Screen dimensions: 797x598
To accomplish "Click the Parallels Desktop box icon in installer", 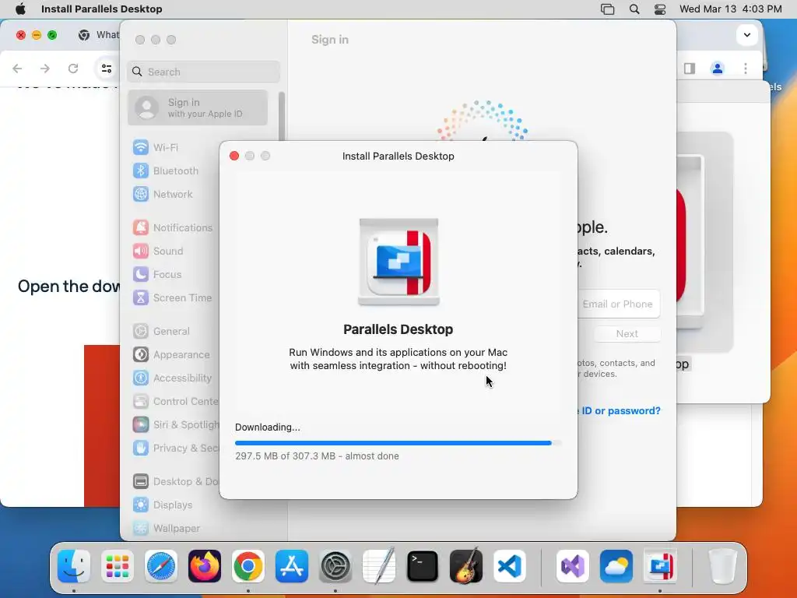I will coord(398,262).
